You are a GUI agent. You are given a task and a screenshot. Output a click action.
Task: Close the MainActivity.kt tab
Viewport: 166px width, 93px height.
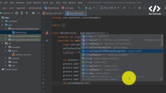[x=85, y=13]
